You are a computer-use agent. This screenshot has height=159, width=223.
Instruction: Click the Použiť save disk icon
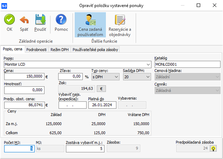[40, 20]
